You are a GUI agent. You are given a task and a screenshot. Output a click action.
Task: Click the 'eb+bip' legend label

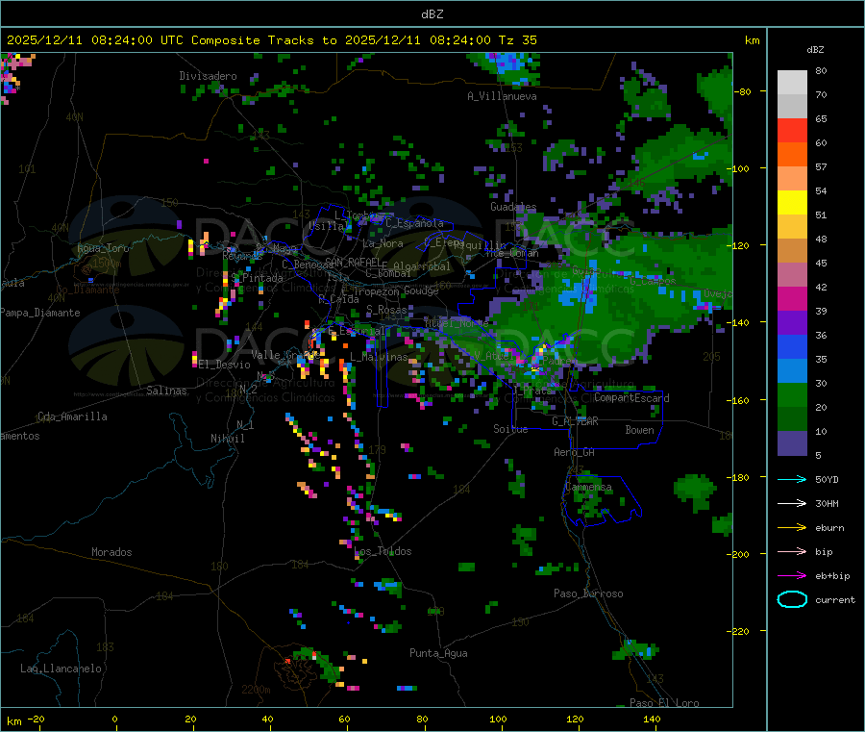pos(832,576)
